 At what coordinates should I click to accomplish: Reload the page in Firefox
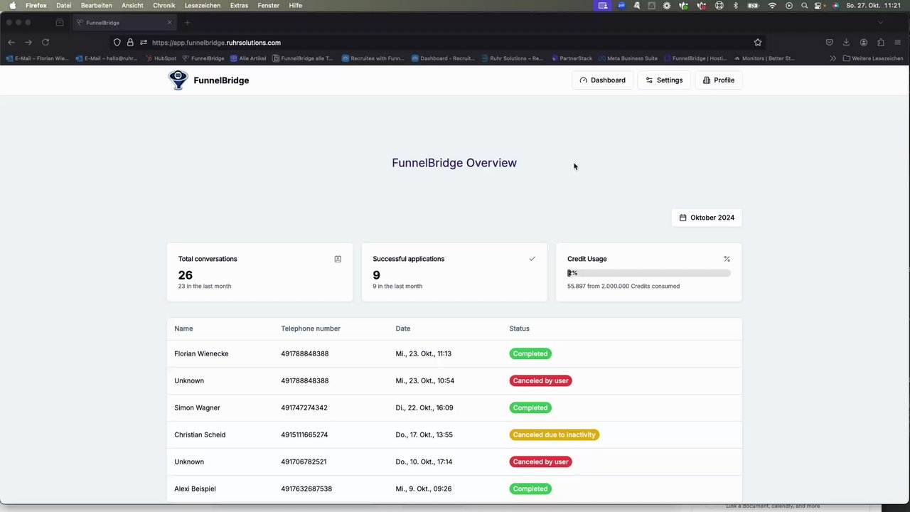coord(45,43)
